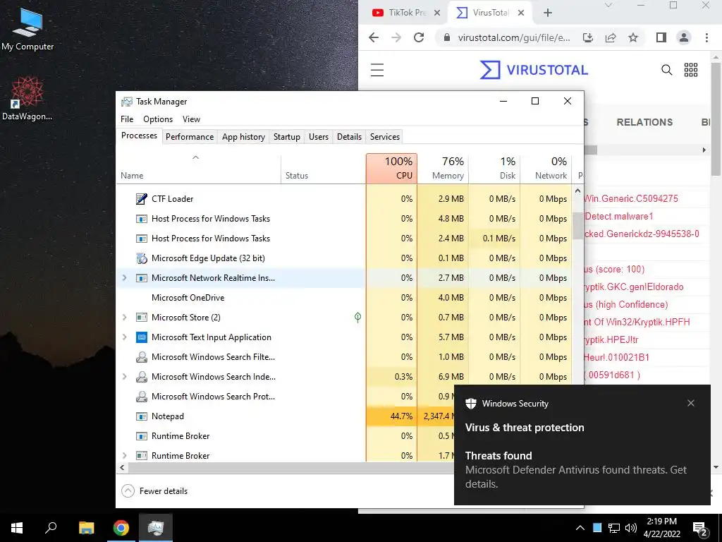This screenshot has width=722, height=542.
Task: Show hidden tray icons chevron
Action: pyautogui.click(x=580, y=528)
